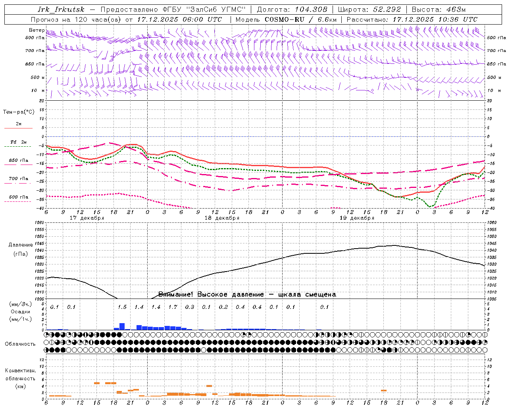Click the station title Irk_Irkutsk
508x406 pixels.
point(61,10)
